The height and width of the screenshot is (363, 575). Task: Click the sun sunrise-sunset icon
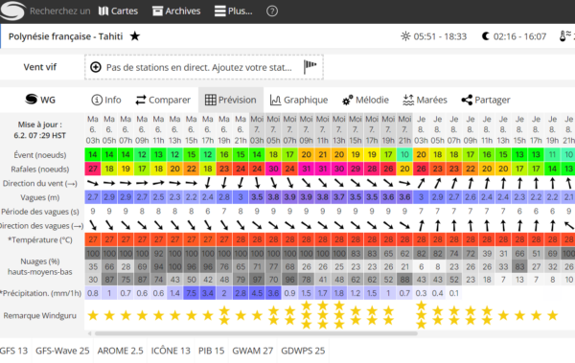click(x=405, y=36)
